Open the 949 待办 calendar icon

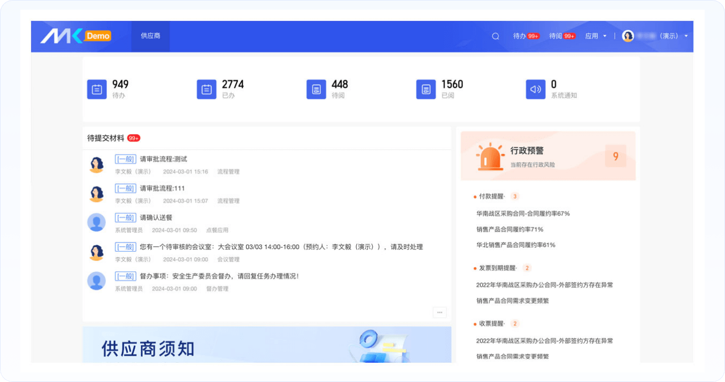[97, 89]
